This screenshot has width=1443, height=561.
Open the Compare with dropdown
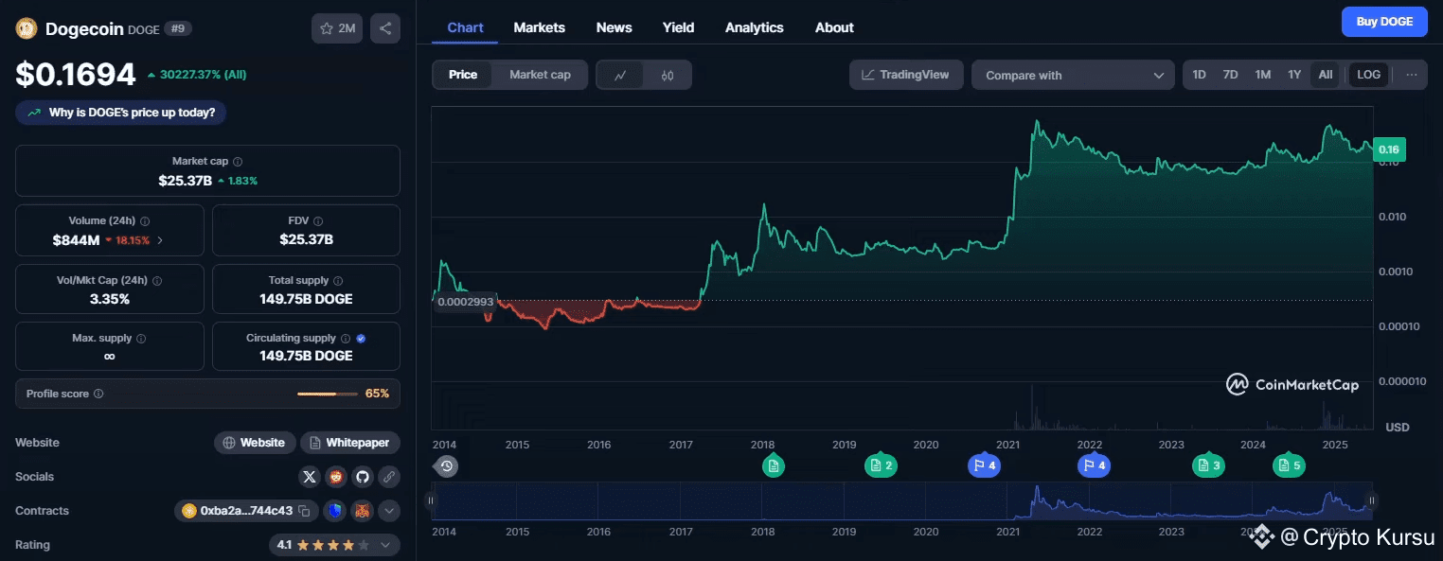pos(1073,75)
